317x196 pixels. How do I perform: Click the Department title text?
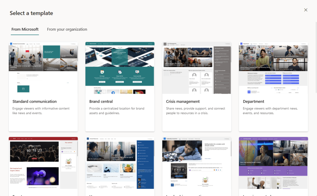coord(254,101)
